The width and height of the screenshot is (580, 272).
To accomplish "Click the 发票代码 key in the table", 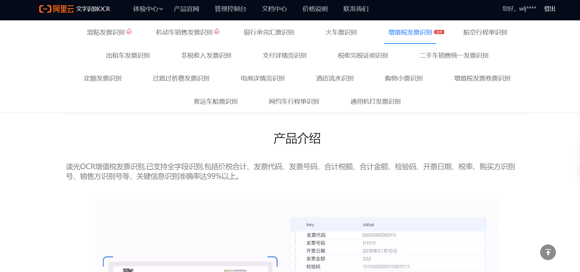I will pos(316,235).
